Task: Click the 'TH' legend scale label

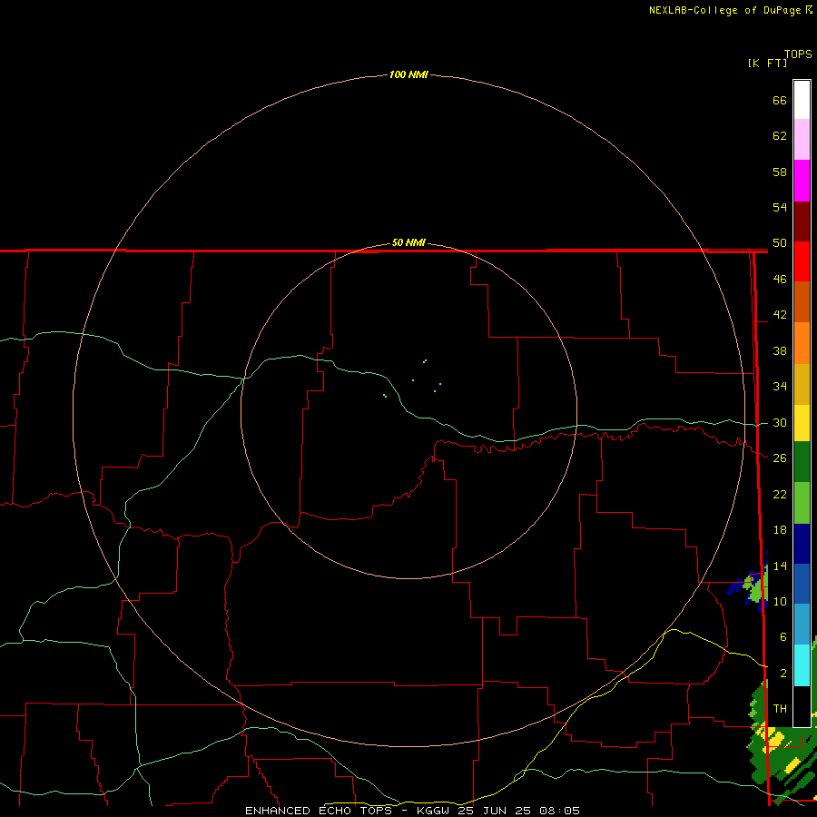Action: click(780, 709)
